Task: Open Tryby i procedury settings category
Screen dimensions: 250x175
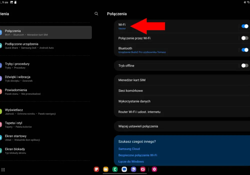Action: (x=46, y=65)
